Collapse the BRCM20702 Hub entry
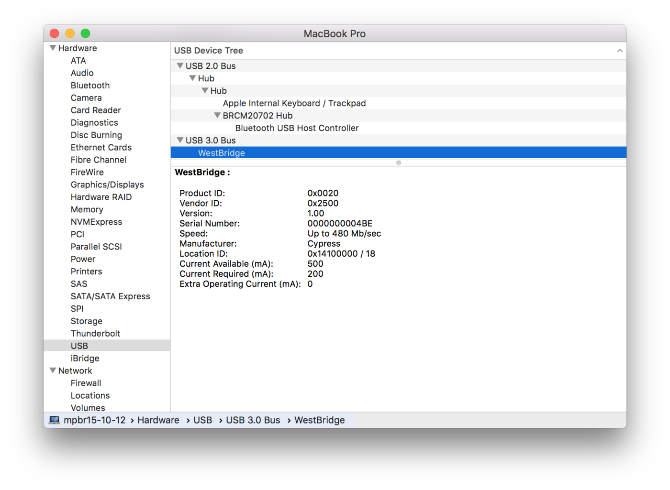 217,115
